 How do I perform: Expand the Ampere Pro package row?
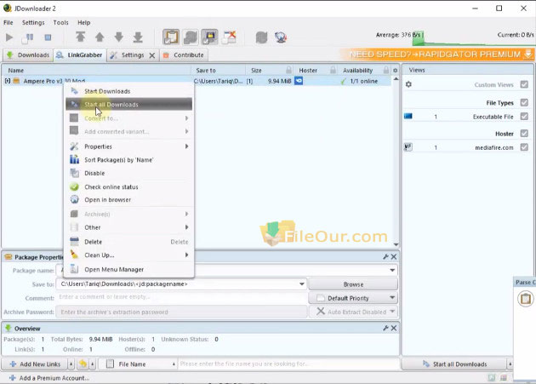coord(7,81)
